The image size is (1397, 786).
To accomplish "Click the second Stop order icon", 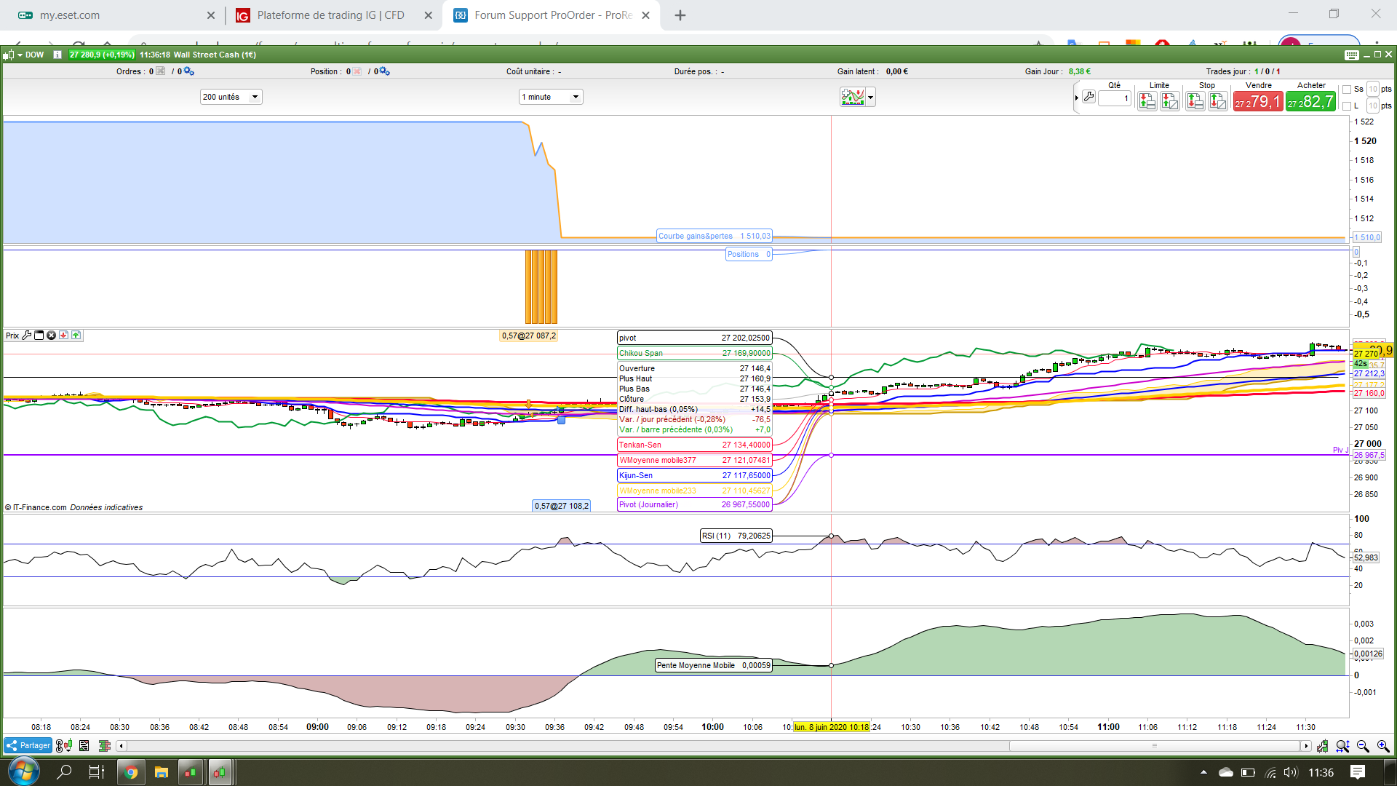I will pyautogui.click(x=1217, y=102).
